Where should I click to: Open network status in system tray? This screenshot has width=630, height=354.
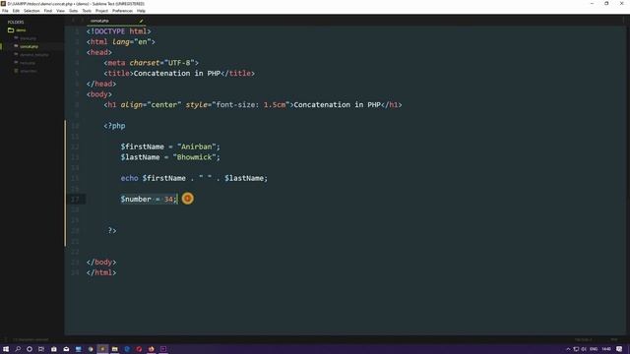(576, 349)
